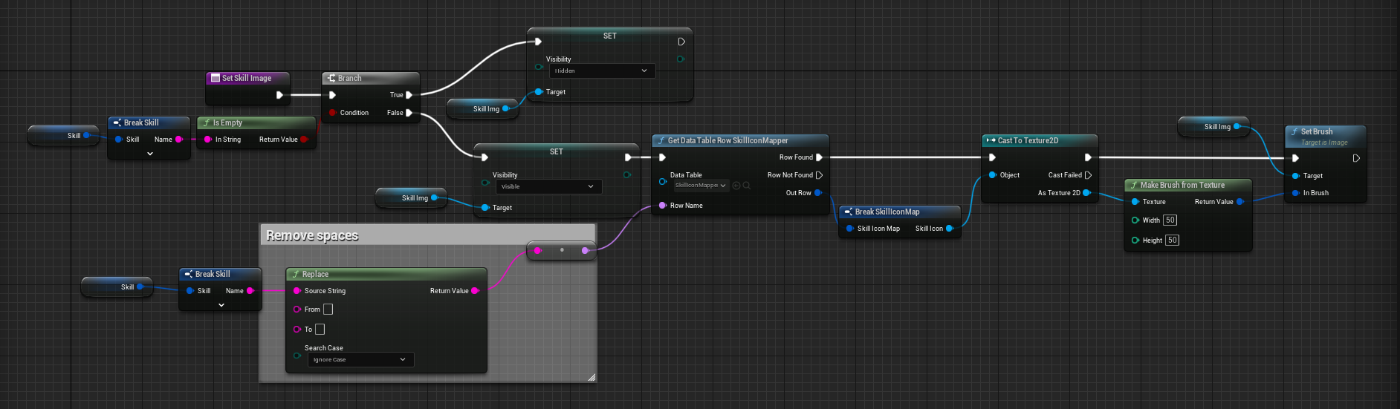The image size is (1400, 409).
Task: Select the Skill Img variable near Set Brush
Action: point(1213,127)
